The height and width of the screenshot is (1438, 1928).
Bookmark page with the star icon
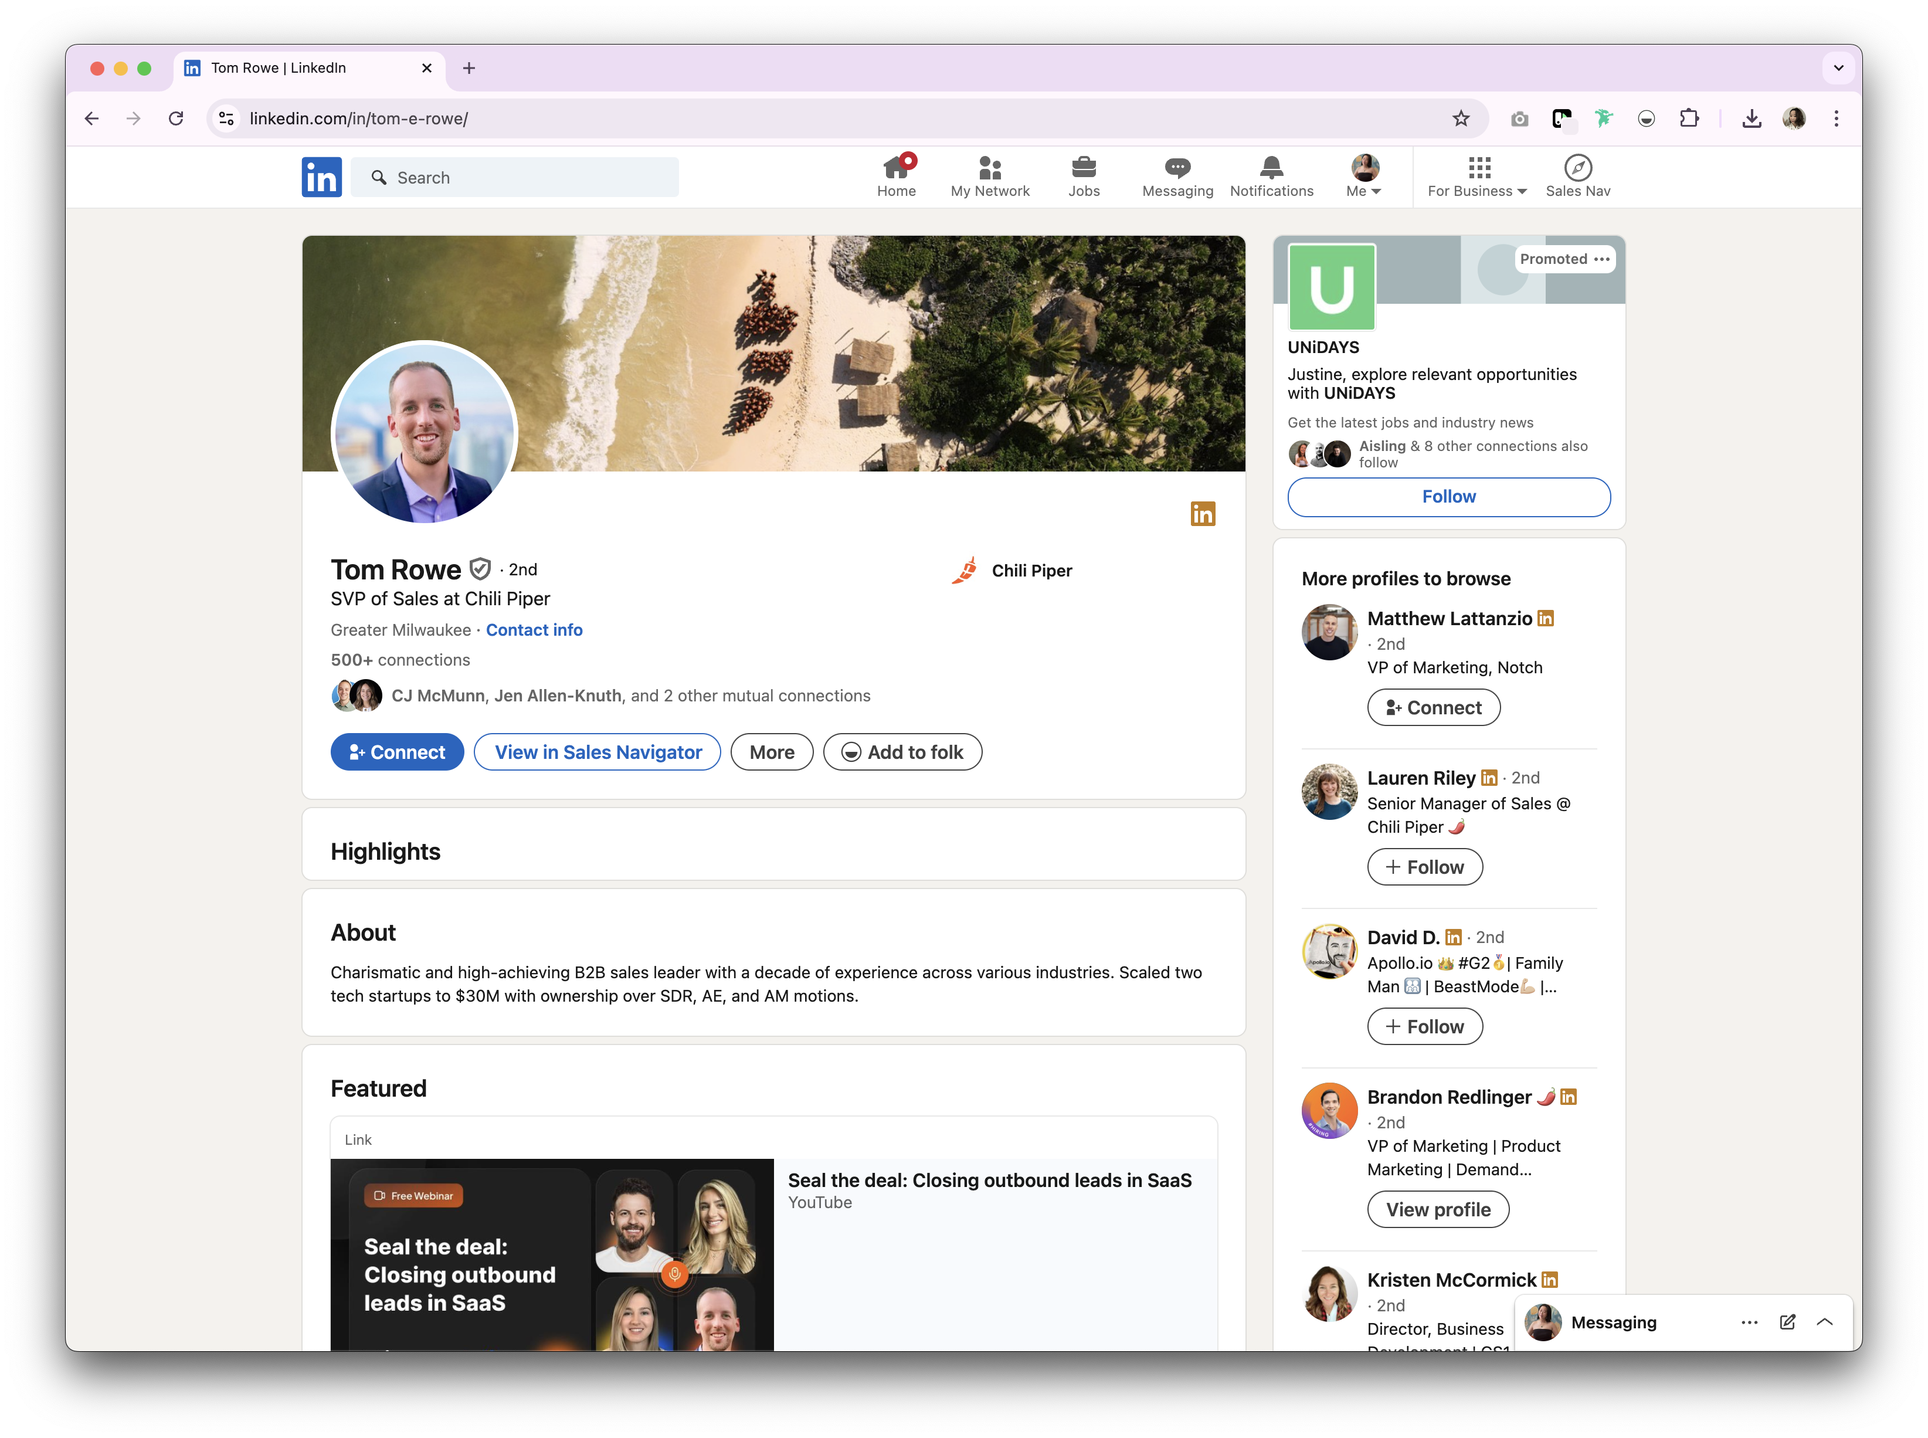coord(1461,118)
